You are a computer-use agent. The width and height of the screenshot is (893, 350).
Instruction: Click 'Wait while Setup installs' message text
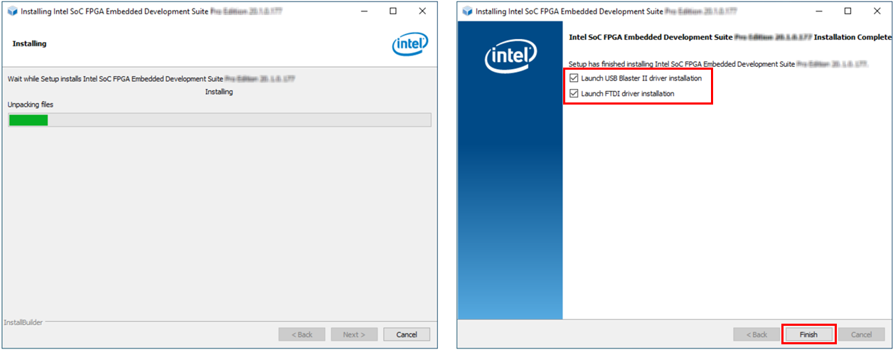(x=151, y=79)
